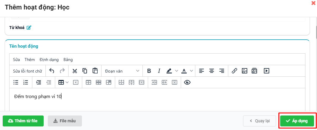This screenshot has width=317, height=130.
Task: Open the Bảng menu
Action: (68, 60)
